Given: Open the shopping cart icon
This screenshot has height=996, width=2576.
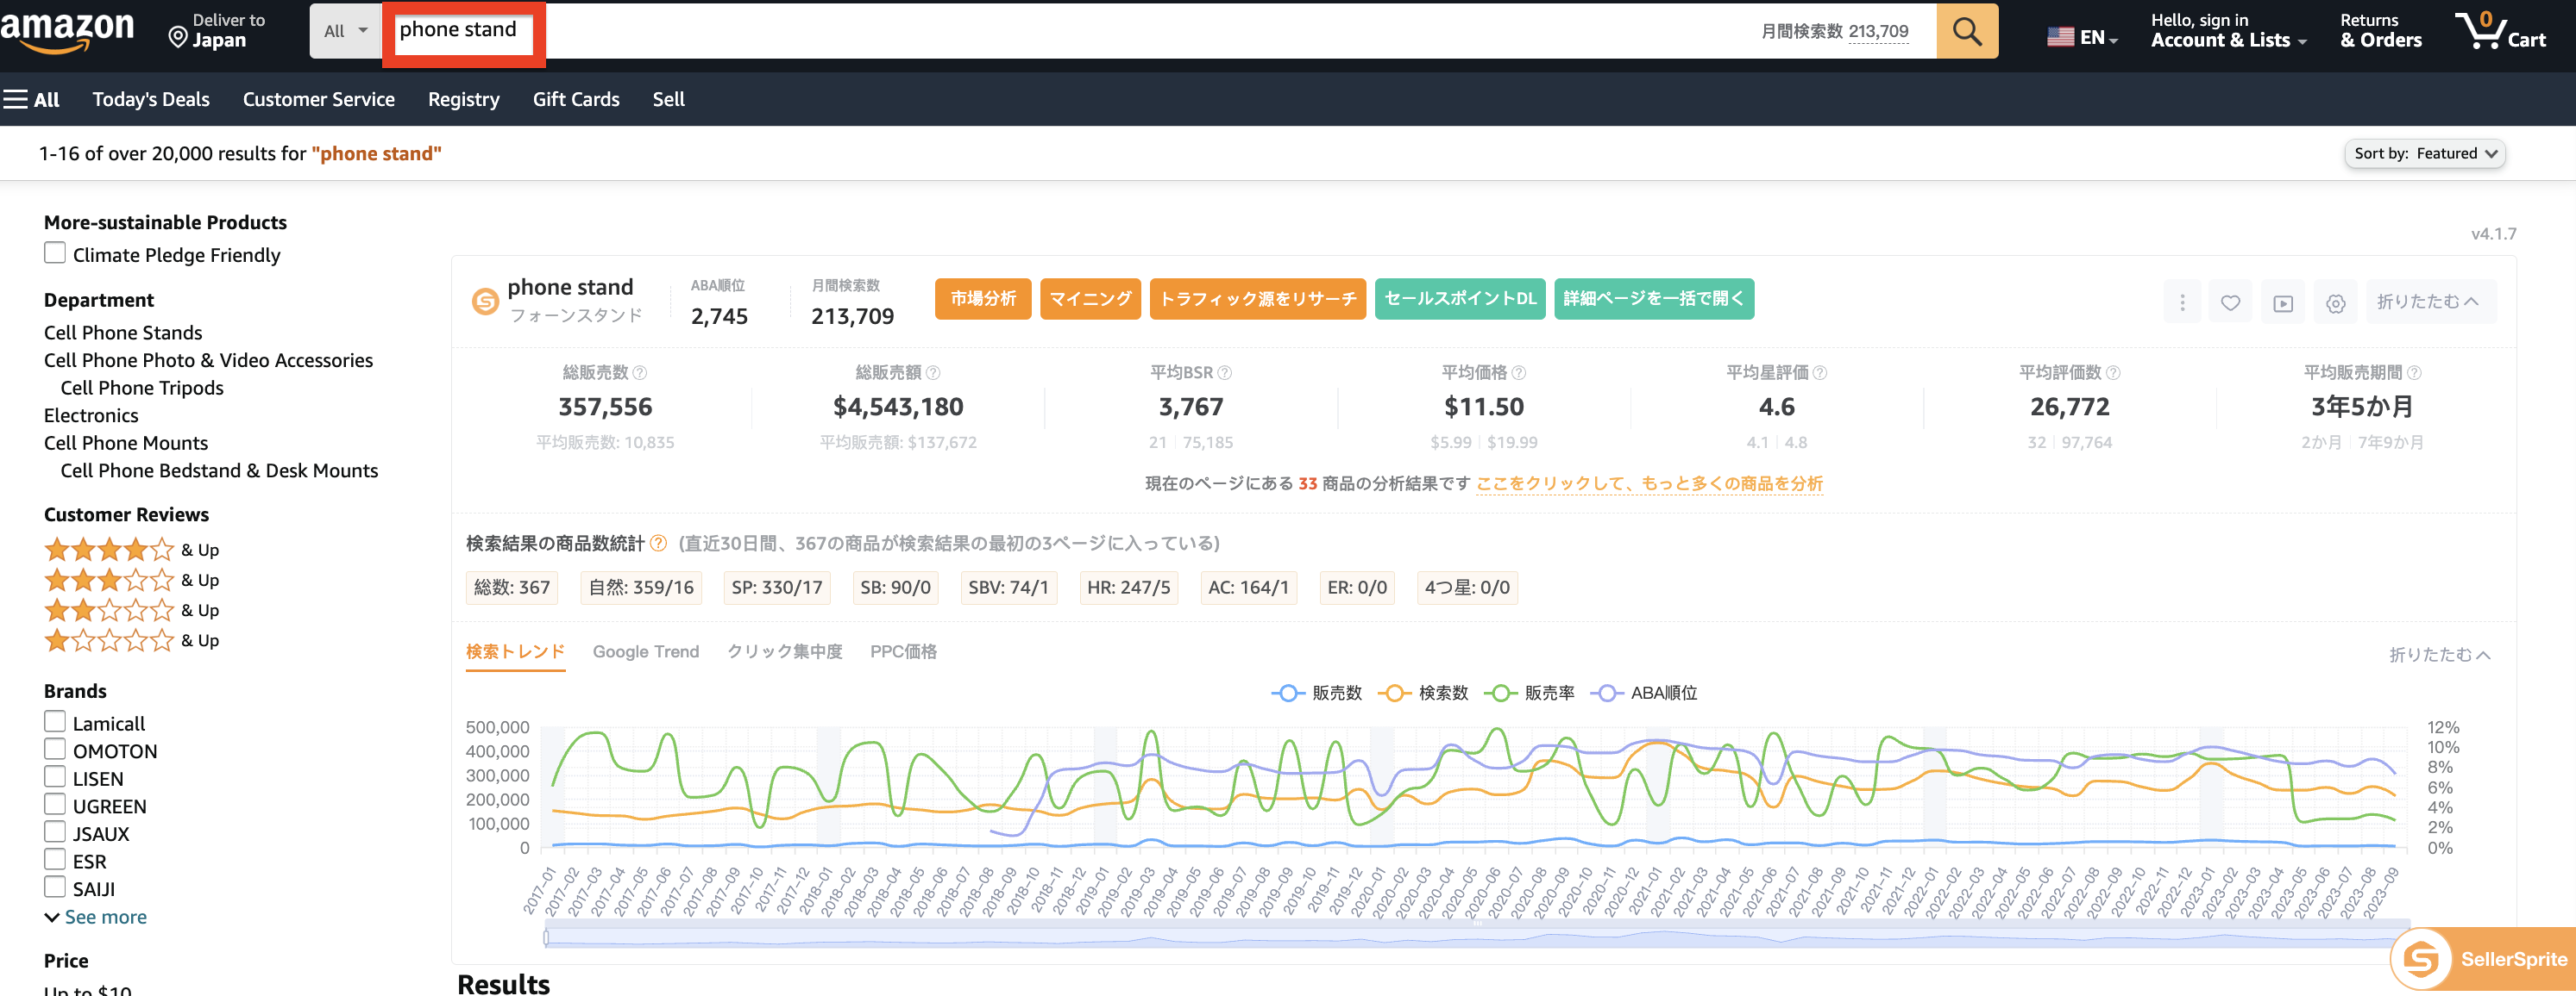Looking at the screenshot, I should (2500, 30).
